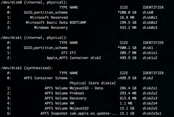The image size is (174, 117).
Task: Click the Physical Store disk1s2 line
Action: coord(93,83)
